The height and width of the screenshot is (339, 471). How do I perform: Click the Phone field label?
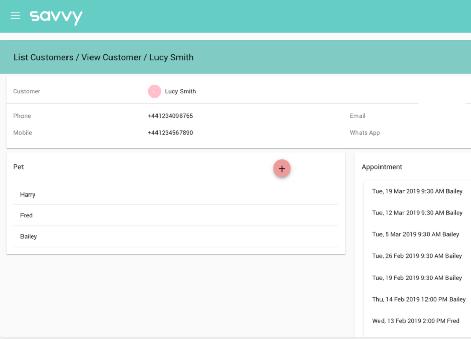22,116
